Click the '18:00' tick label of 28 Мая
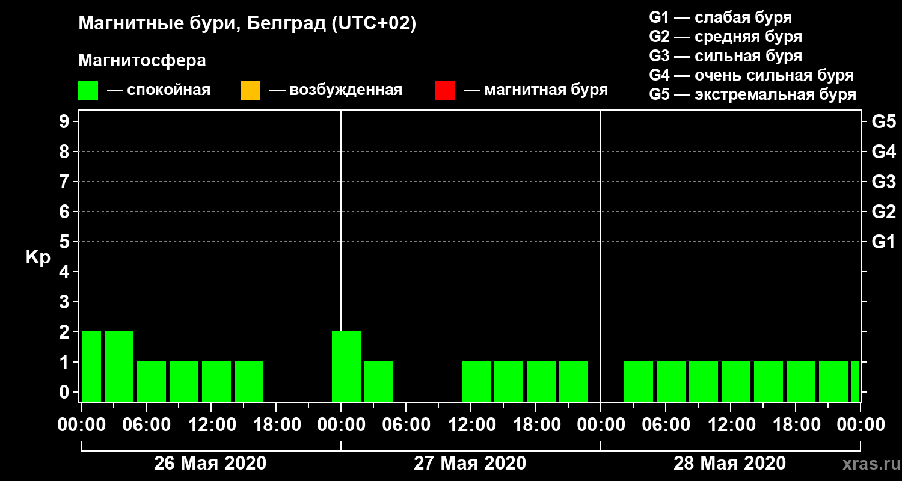 (796, 425)
